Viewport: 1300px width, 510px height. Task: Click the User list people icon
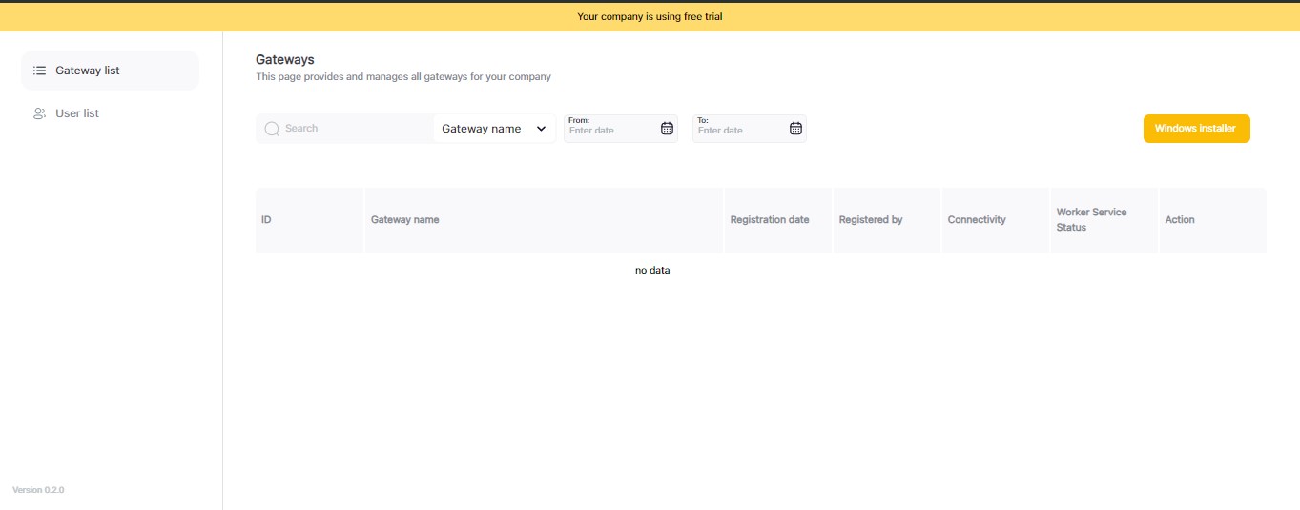39,113
